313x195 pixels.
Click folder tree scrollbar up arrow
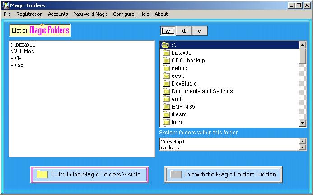[303, 45]
